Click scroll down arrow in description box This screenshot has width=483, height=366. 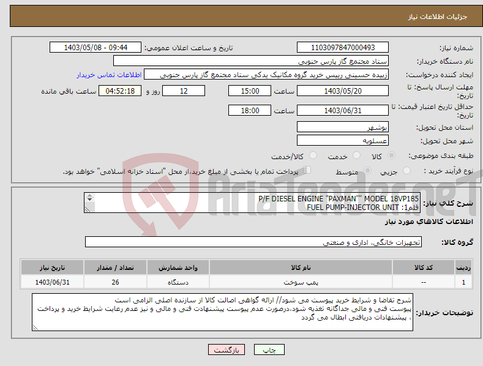pyautogui.click(x=89, y=200)
